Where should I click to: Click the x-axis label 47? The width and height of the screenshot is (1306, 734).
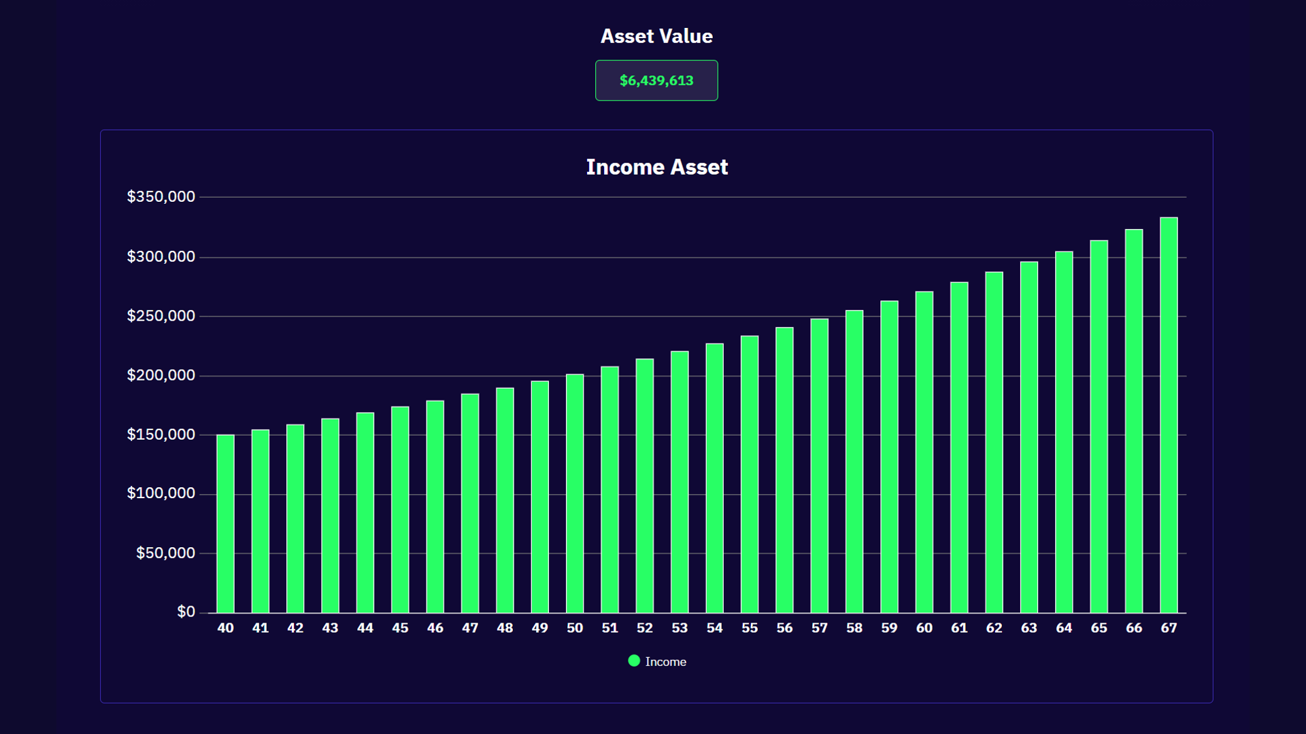point(470,628)
